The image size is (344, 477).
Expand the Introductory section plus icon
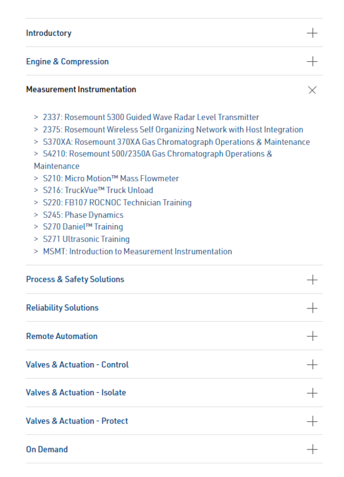(312, 33)
